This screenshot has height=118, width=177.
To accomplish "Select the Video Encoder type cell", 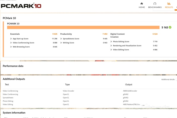I will click(68, 91).
